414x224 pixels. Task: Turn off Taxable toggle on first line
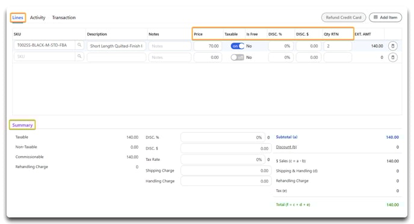[237, 46]
